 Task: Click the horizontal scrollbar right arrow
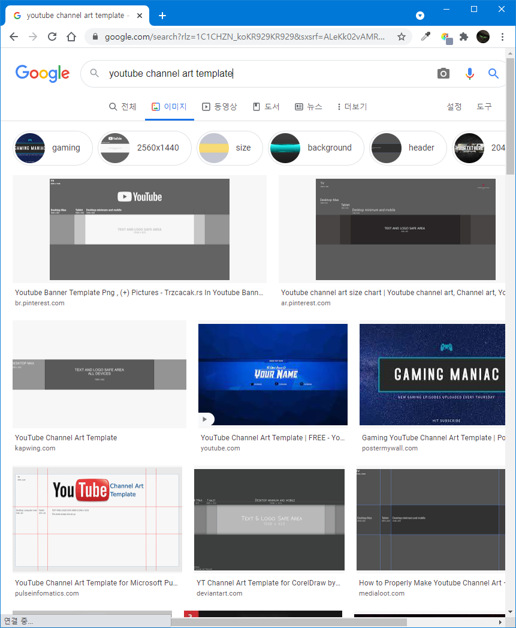(x=500, y=623)
